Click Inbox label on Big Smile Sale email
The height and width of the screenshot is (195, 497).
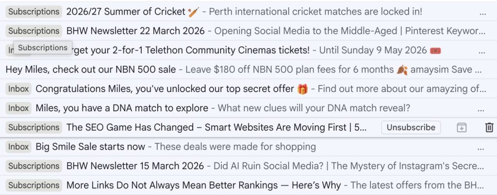point(18,147)
